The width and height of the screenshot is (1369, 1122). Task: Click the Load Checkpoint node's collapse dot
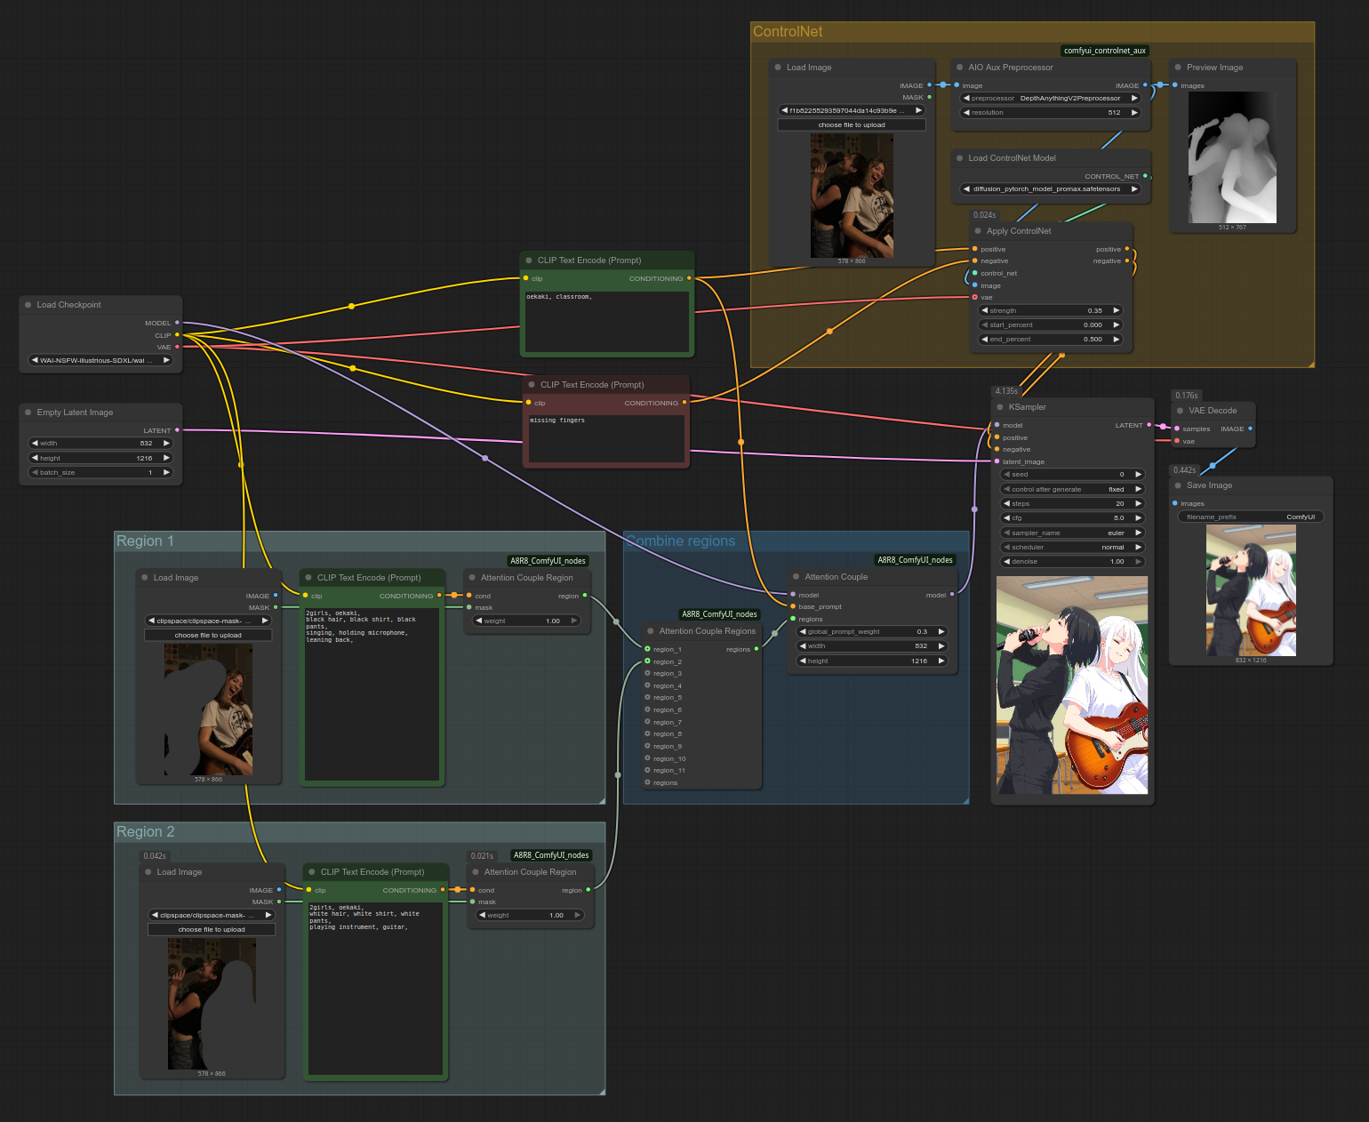[x=28, y=305]
